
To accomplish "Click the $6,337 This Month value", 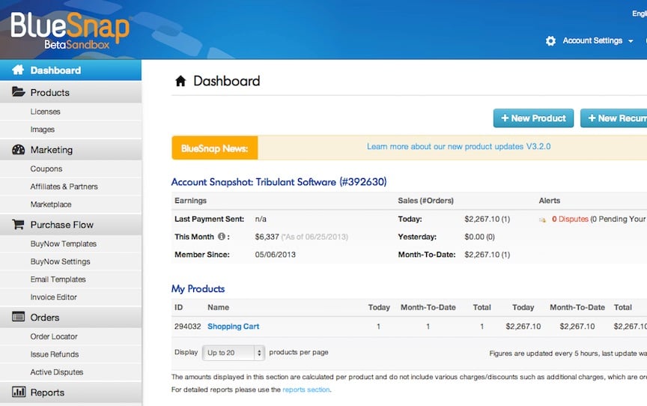I will click(x=267, y=237).
